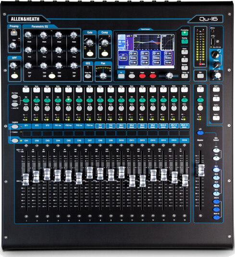Push the Pre Fade key

[x=14, y=96]
